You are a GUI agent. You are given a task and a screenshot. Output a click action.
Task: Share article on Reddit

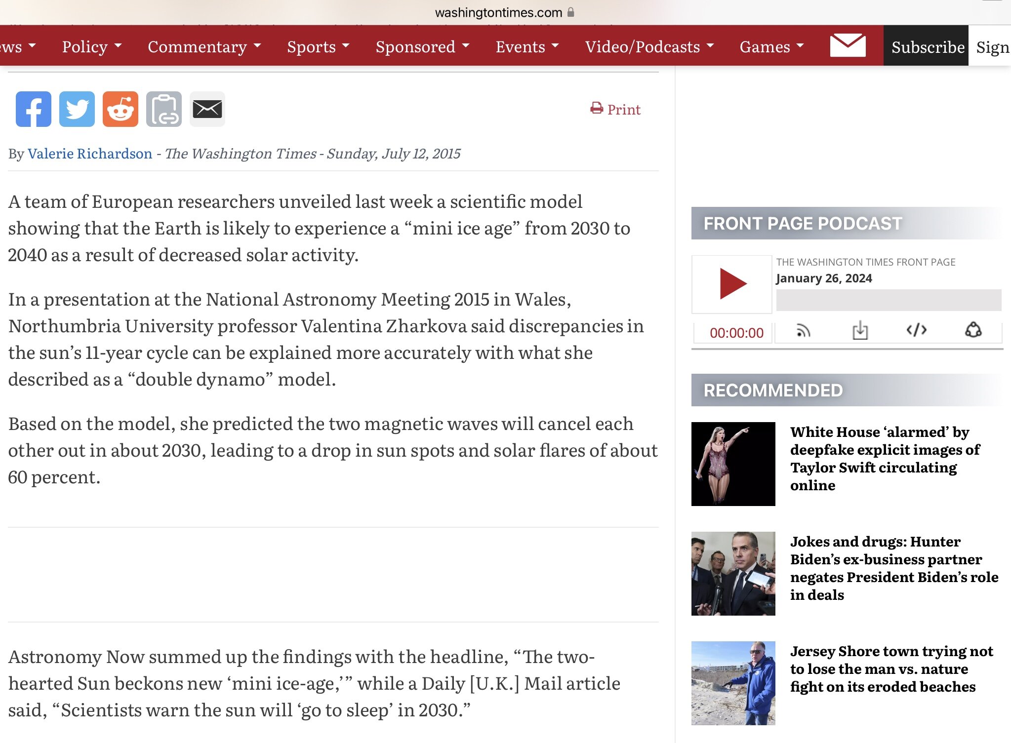pos(120,109)
